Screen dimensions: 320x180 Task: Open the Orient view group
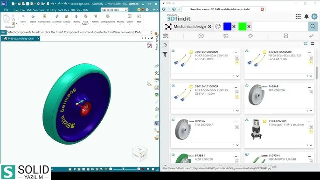coord(130,20)
